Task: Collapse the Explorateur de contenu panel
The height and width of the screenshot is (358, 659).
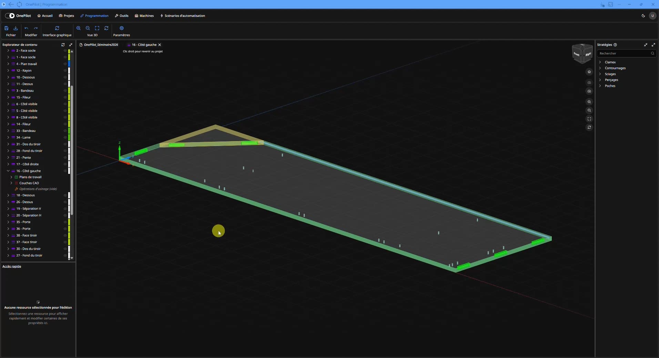Action: pos(71,45)
